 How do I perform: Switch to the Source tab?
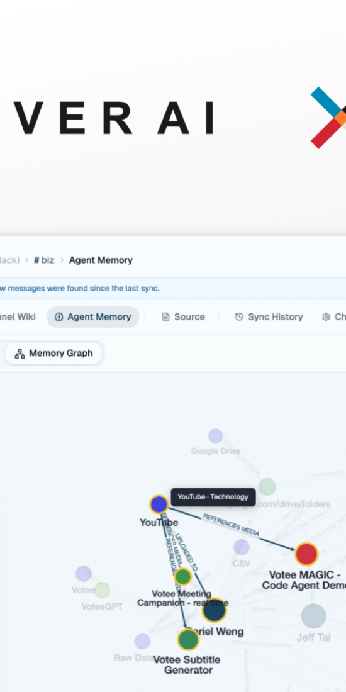click(x=183, y=317)
